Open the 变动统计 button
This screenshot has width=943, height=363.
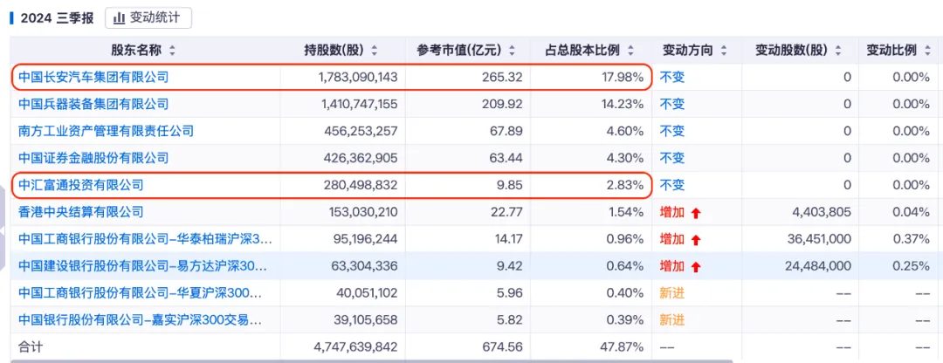pyautogui.click(x=148, y=18)
